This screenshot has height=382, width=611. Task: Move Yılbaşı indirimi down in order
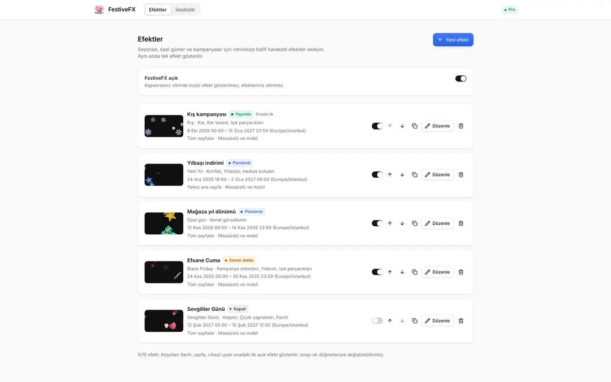pos(402,175)
